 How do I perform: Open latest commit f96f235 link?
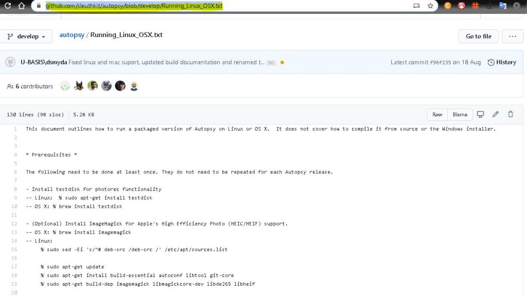pyautogui.click(x=440, y=62)
